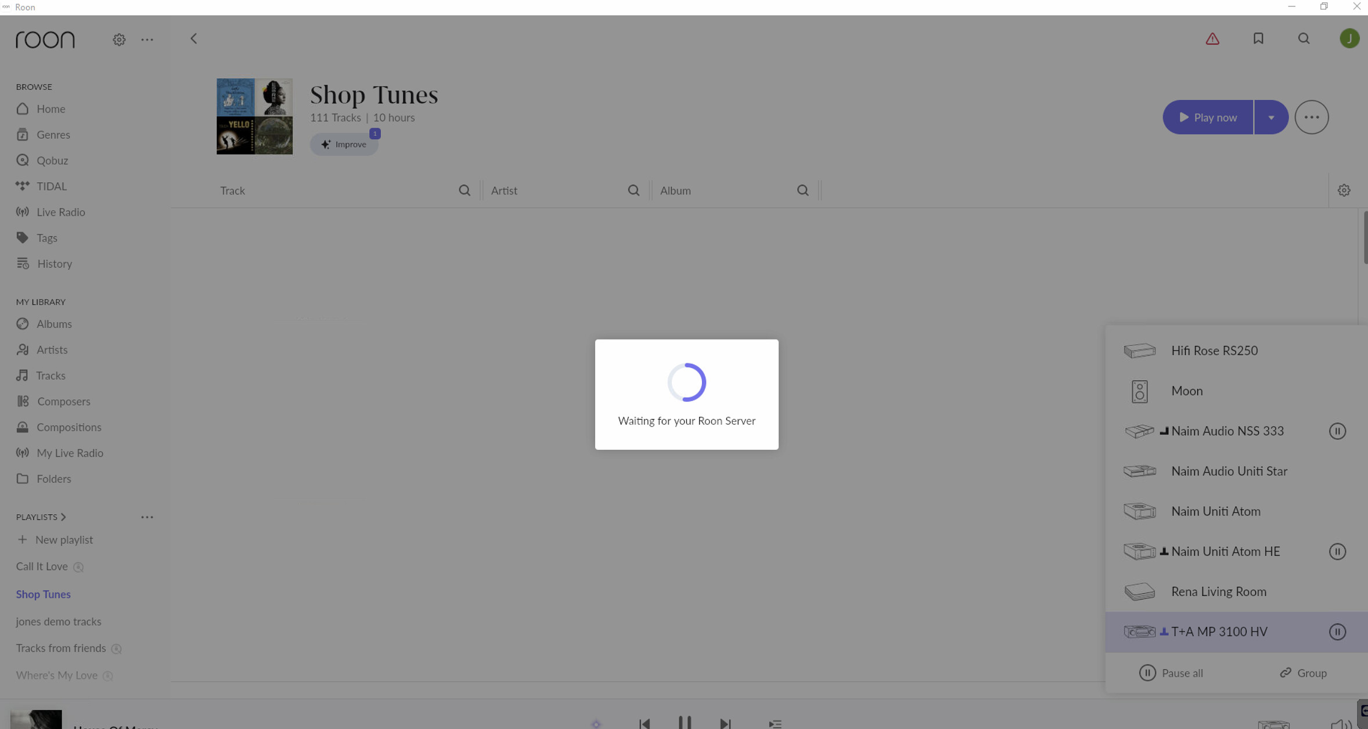Click the Roon radio star icon in player bar
The height and width of the screenshot is (729, 1368).
(596, 724)
